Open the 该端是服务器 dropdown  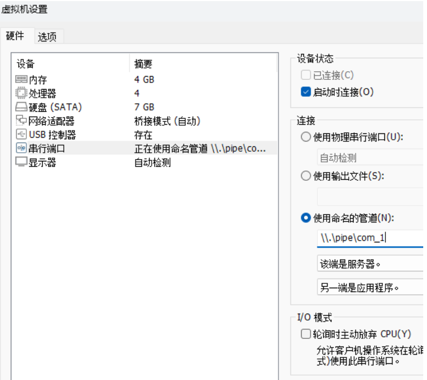370,263
